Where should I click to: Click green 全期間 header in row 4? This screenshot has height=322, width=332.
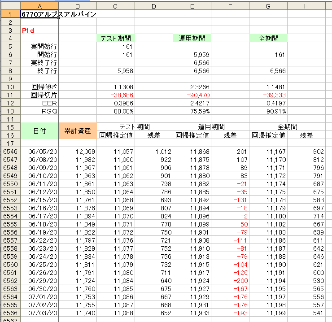[x=268, y=38]
